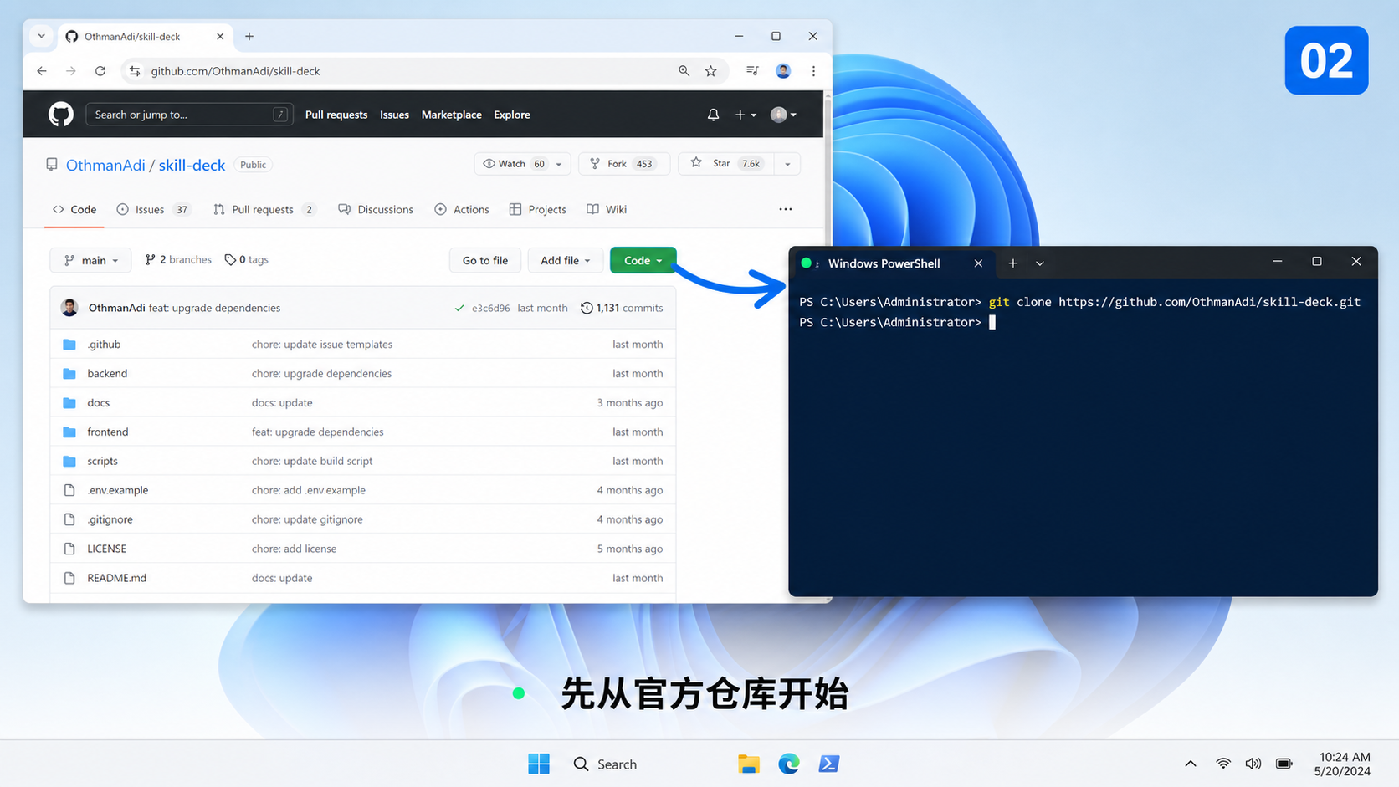
Task: Close the Windows PowerShell tab
Action: [x=978, y=263]
